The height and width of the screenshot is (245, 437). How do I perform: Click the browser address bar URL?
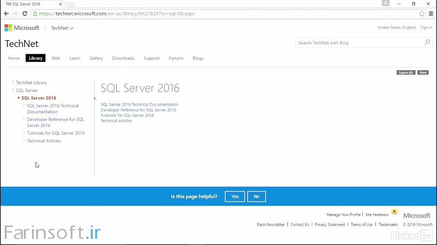pyautogui.click(x=117, y=14)
